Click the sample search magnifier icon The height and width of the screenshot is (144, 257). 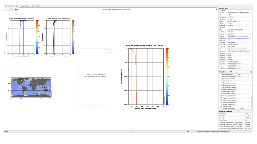point(251,72)
